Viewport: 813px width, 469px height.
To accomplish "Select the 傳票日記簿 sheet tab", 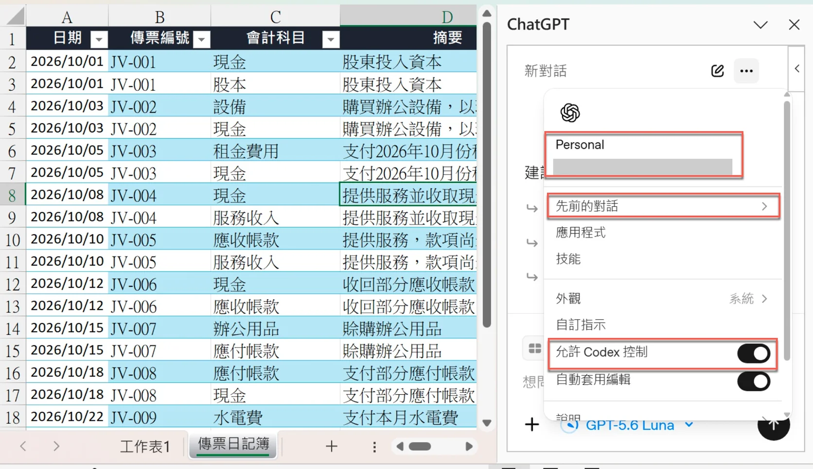I will tap(233, 444).
